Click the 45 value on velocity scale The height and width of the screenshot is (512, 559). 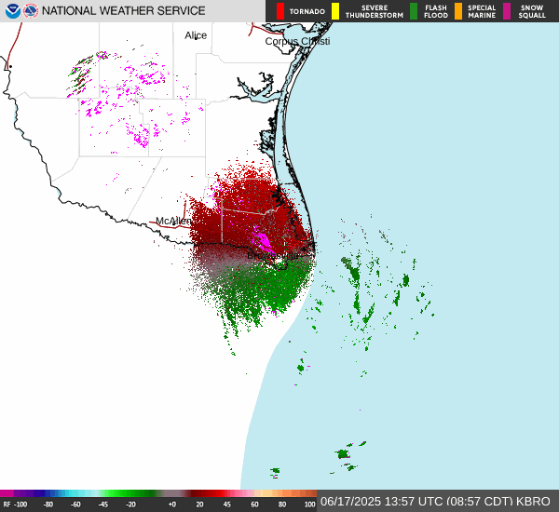click(x=226, y=505)
